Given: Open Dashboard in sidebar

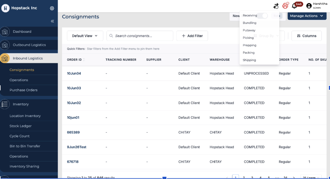Looking at the screenshot, I should [x=22, y=32].
